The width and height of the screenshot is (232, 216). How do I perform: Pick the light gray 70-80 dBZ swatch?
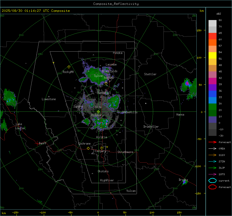[x=212, y=23]
